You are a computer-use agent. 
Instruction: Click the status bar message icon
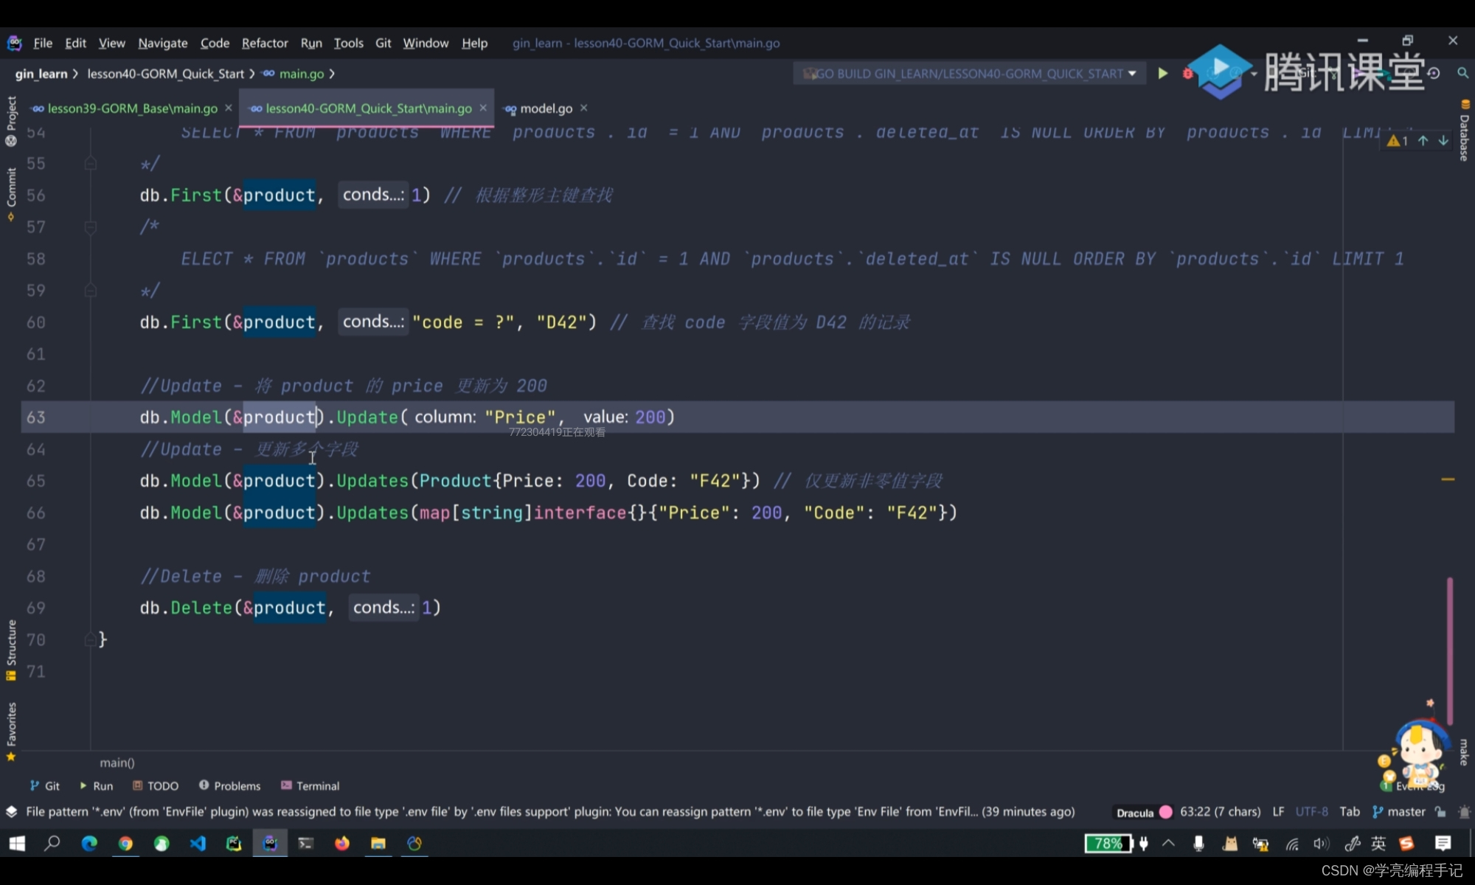coord(12,812)
